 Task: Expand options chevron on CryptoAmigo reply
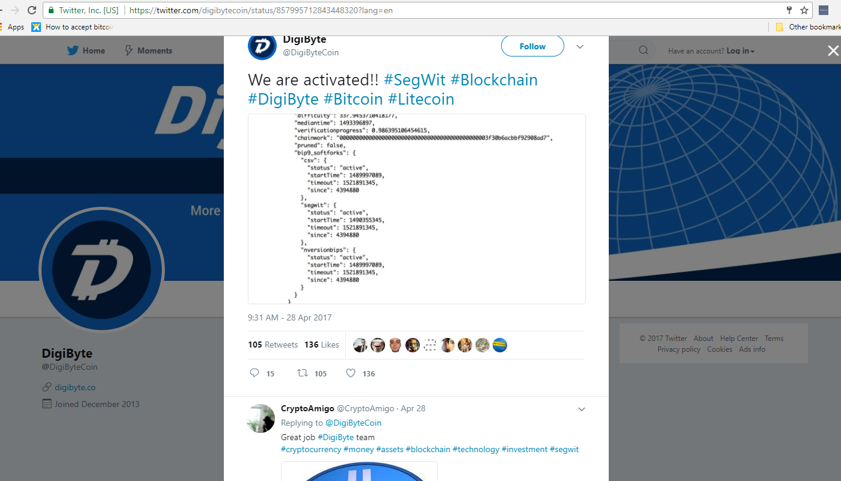click(582, 409)
